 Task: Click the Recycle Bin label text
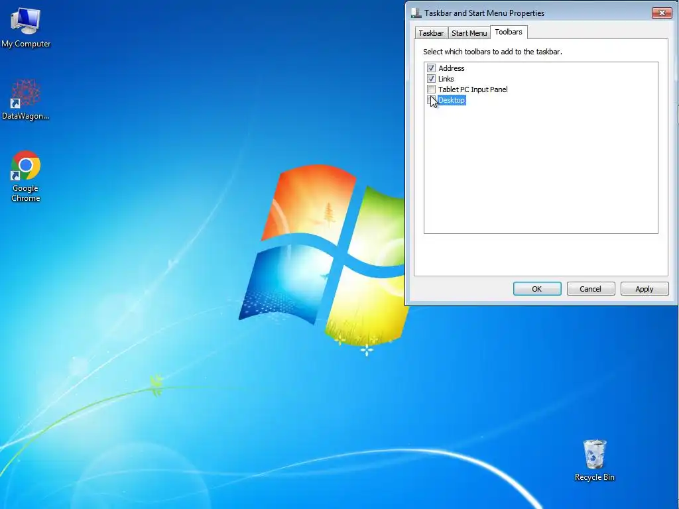(x=595, y=477)
